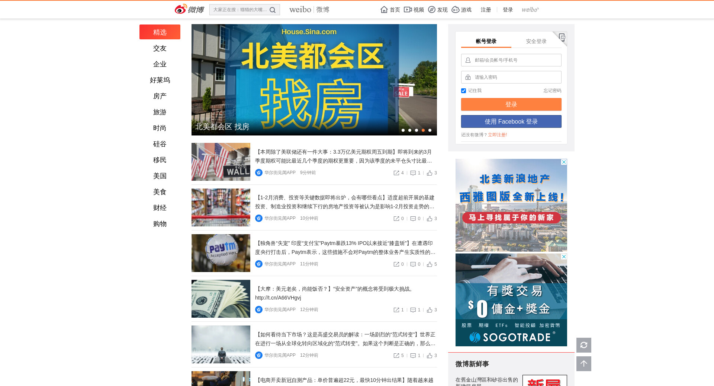Toggle the 记住我 checkbox
Viewport: 714px width, 386px height.
[463, 91]
